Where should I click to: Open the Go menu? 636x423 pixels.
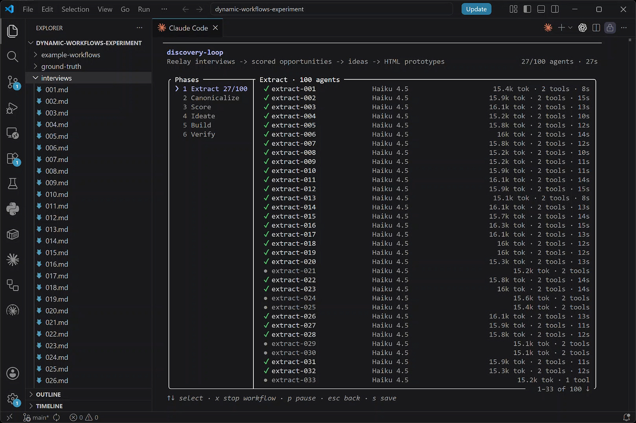pyautogui.click(x=125, y=9)
